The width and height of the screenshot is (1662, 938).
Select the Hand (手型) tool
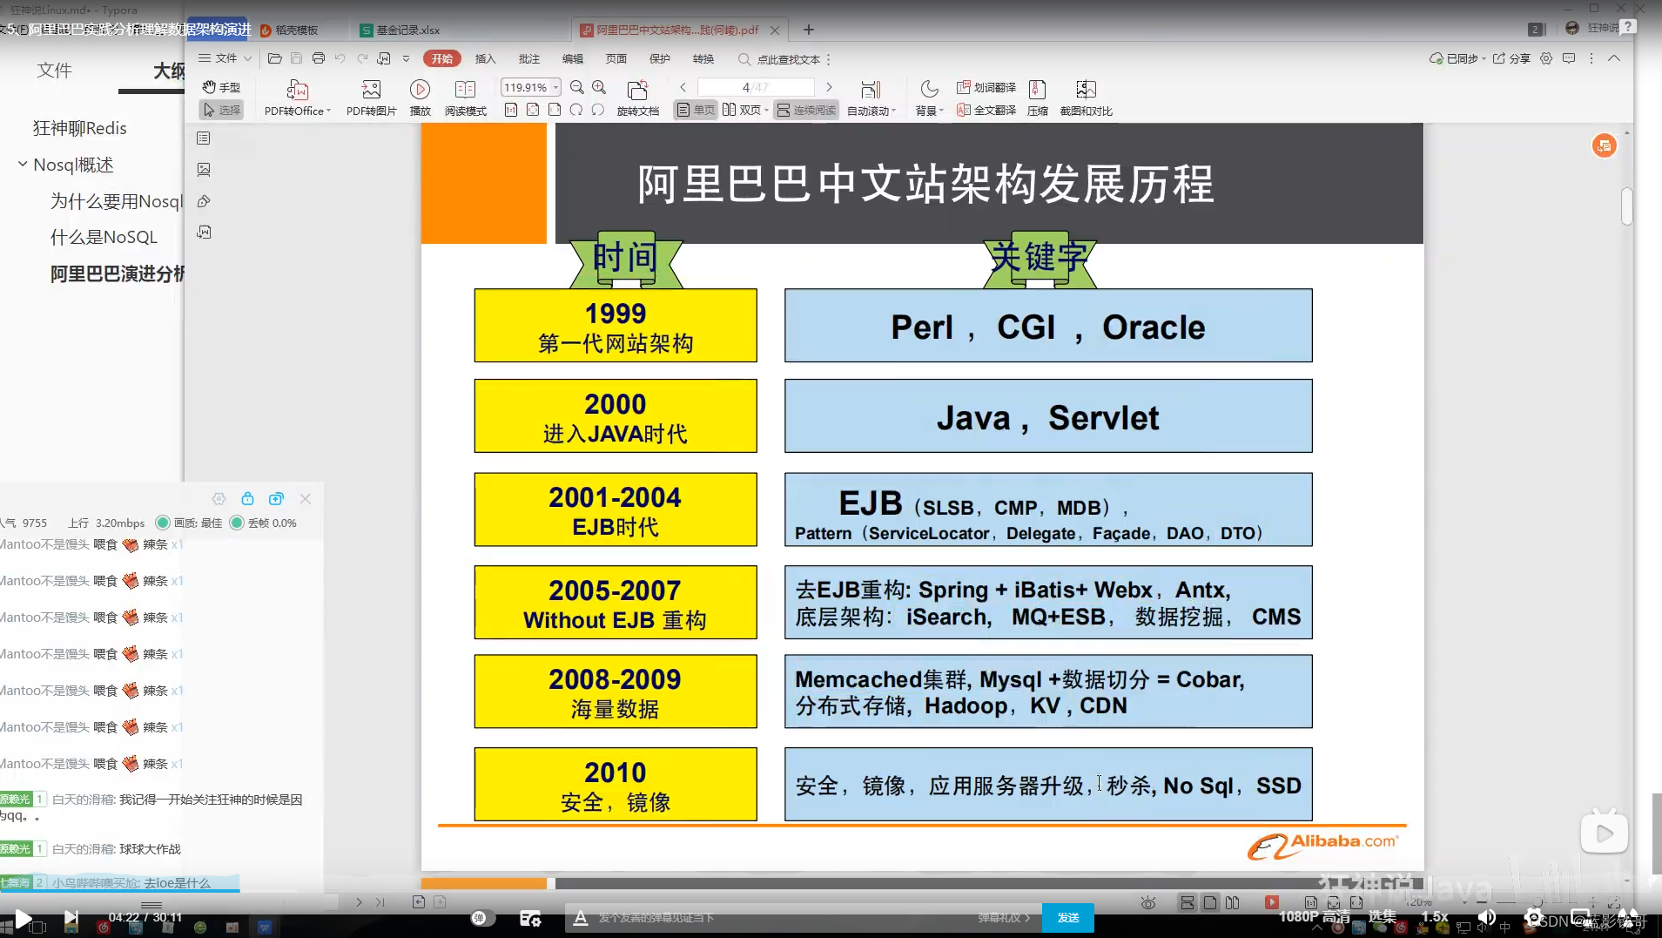point(221,87)
